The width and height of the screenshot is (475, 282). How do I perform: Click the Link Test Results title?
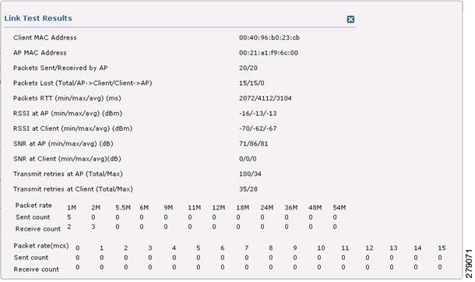tap(38, 18)
